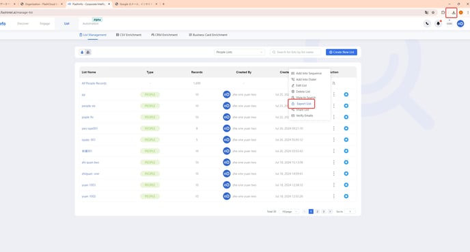The image size is (470, 252).
Task: Expand the 10/page size dropdown
Action: click(x=289, y=212)
